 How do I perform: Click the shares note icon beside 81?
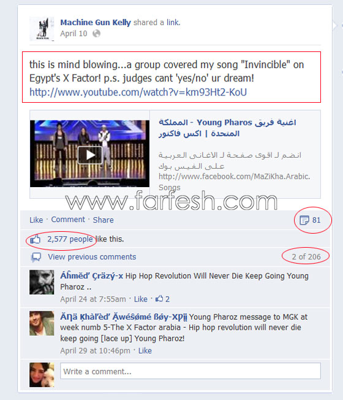[x=304, y=220]
